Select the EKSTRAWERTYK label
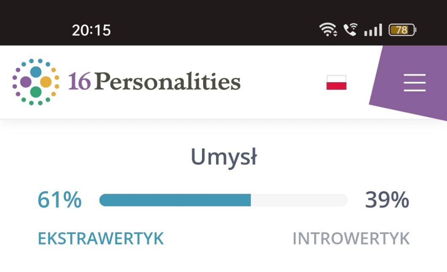Screen dimensions: 447x272 point(100,239)
